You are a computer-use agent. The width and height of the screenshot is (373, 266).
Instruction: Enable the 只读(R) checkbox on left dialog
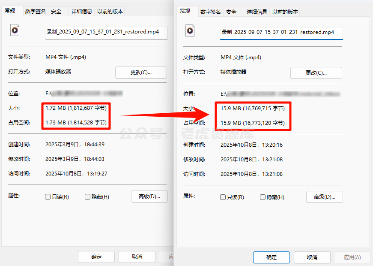tap(48, 196)
